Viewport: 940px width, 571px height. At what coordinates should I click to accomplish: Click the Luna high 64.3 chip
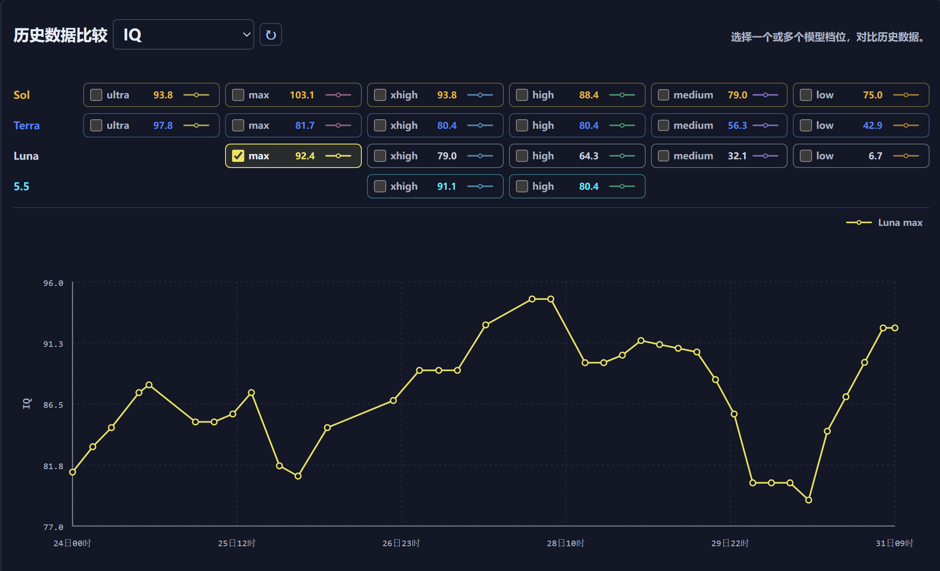pyautogui.click(x=577, y=156)
